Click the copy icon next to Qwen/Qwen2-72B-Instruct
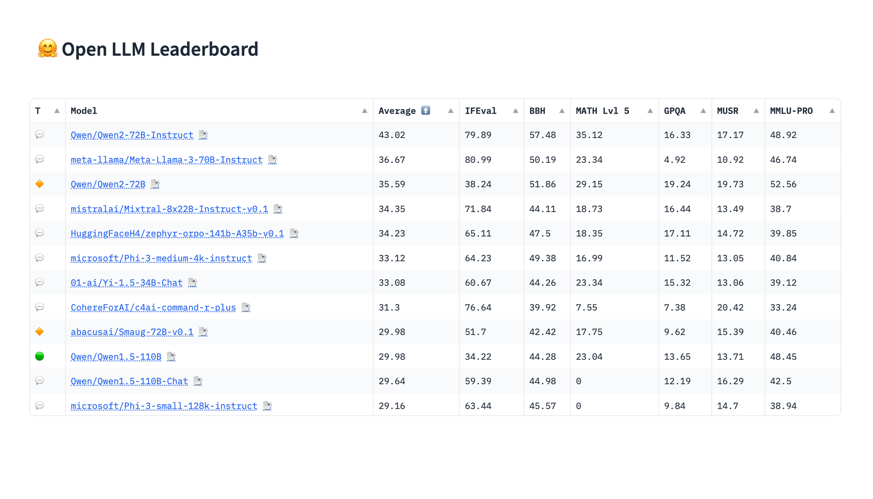 [203, 135]
